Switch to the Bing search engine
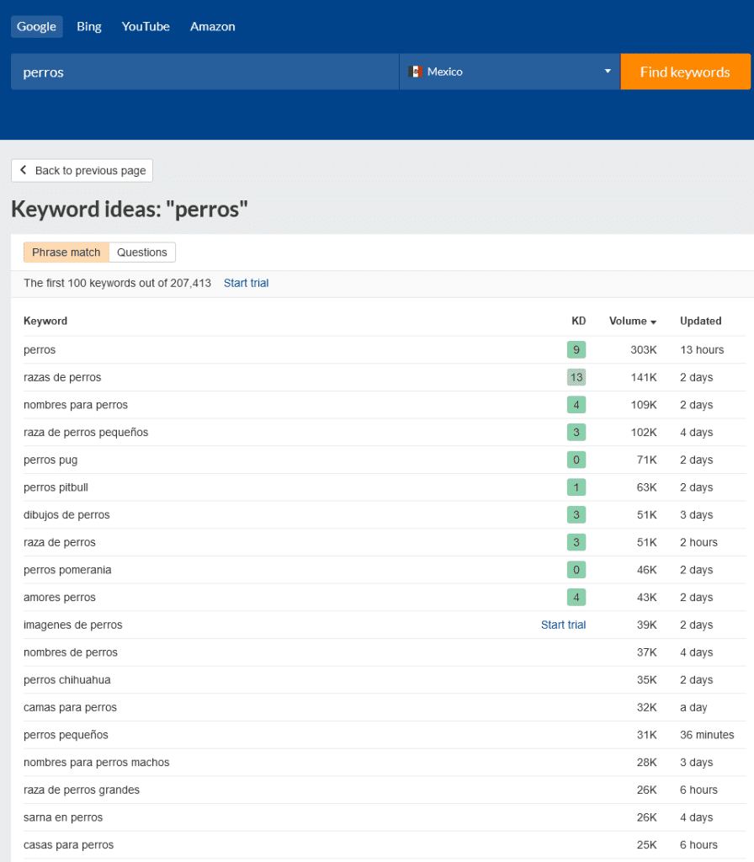The width and height of the screenshot is (754, 862). pyautogui.click(x=88, y=26)
